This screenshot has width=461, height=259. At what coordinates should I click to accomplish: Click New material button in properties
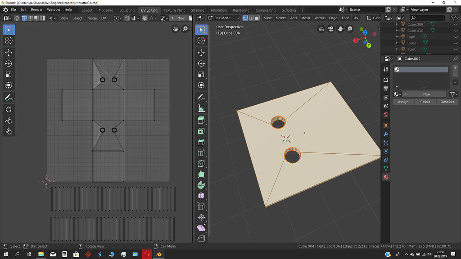point(426,94)
